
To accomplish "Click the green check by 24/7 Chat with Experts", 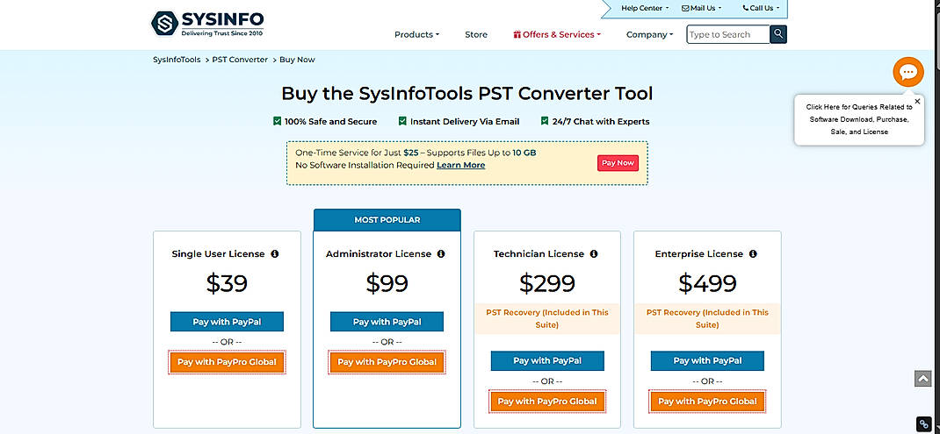I will 545,121.
